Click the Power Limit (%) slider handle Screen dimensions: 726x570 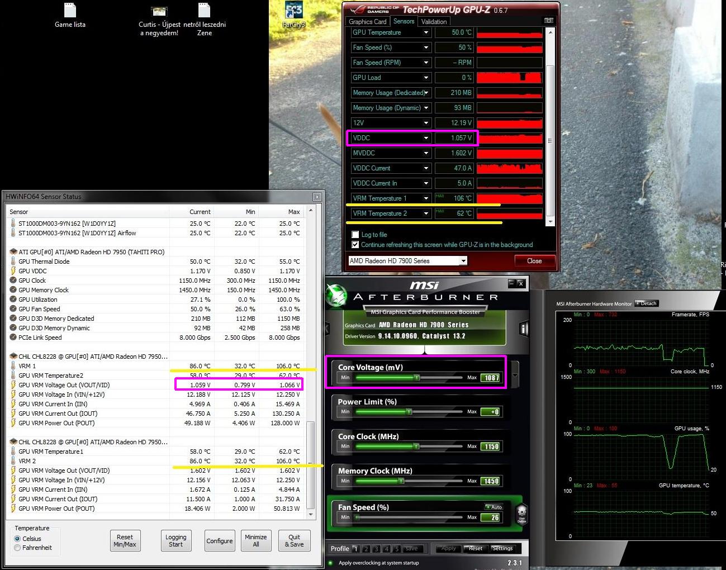409,412
